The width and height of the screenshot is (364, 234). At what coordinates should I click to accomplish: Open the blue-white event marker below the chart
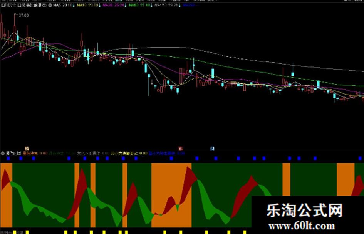pyautogui.click(x=212, y=149)
